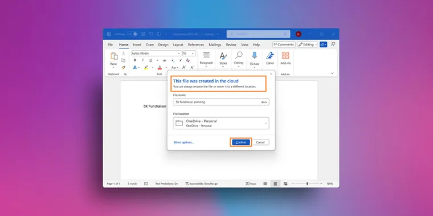Switch to the Design tab

pyautogui.click(x=163, y=45)
